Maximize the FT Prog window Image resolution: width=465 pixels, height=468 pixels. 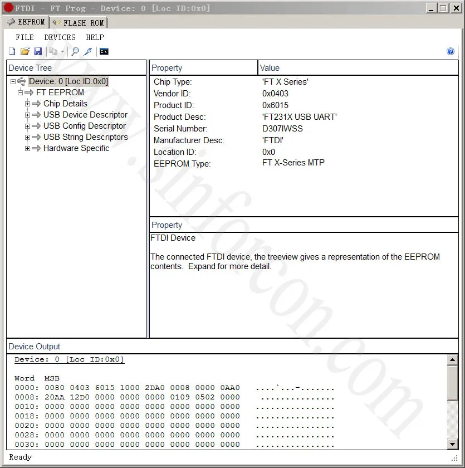click(x=443, y=8)
